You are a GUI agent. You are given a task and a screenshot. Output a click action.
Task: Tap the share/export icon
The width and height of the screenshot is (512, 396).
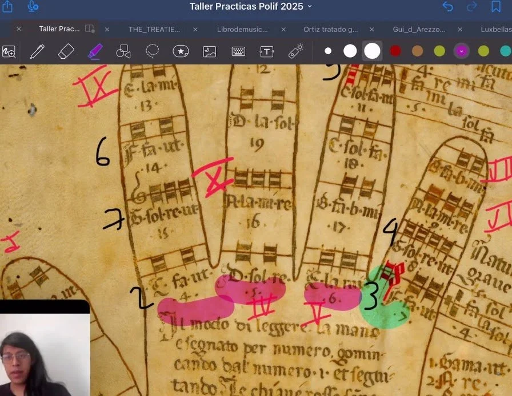[7, 6]
